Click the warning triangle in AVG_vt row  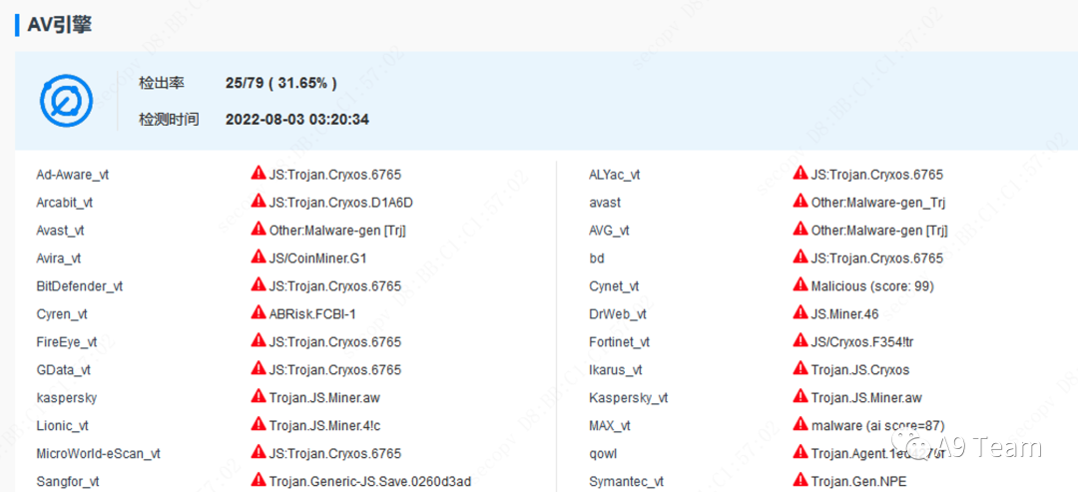click(x=801, y=229)
